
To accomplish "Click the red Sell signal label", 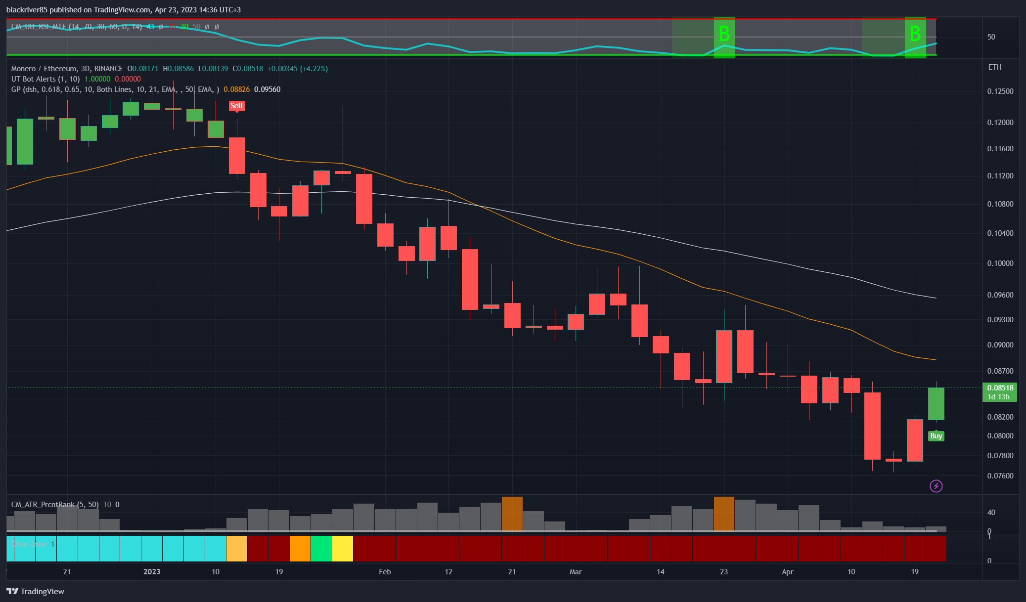I will pos(237,106).
